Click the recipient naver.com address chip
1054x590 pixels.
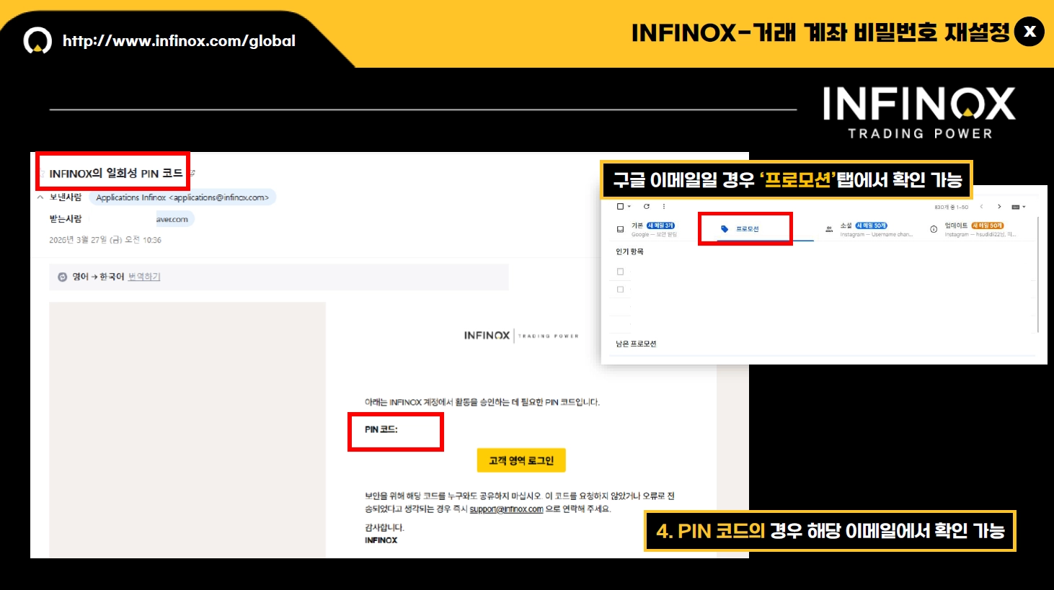[x=175, y=219]
